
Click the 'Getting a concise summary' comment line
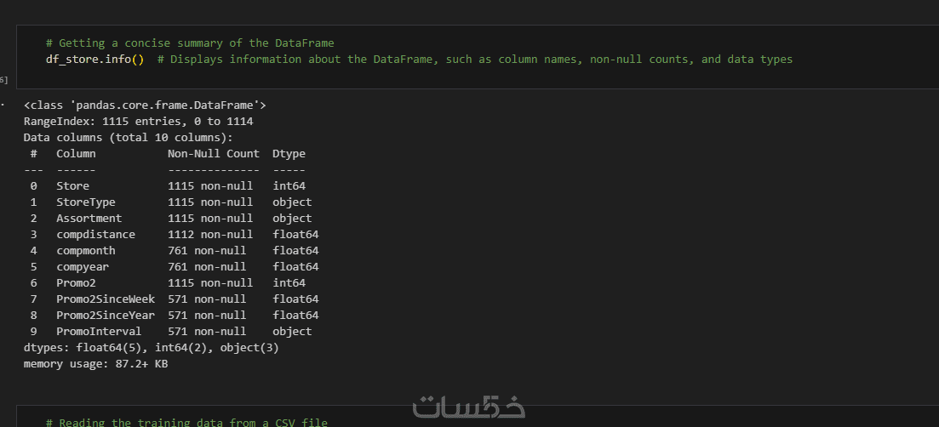[190, 43]
